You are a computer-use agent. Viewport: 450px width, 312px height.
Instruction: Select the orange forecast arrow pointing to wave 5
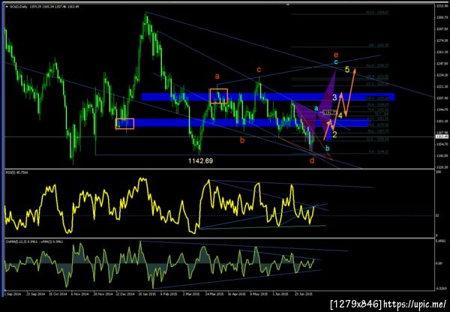pyautogui.click(x=350, y=91)
